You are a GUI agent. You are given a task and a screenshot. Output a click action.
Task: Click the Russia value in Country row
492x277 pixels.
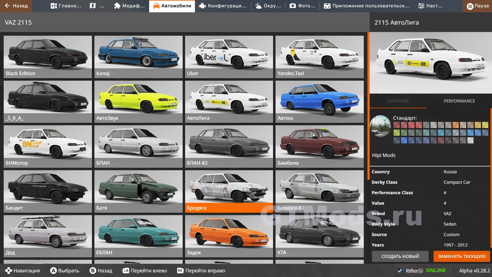click(450, 172)
